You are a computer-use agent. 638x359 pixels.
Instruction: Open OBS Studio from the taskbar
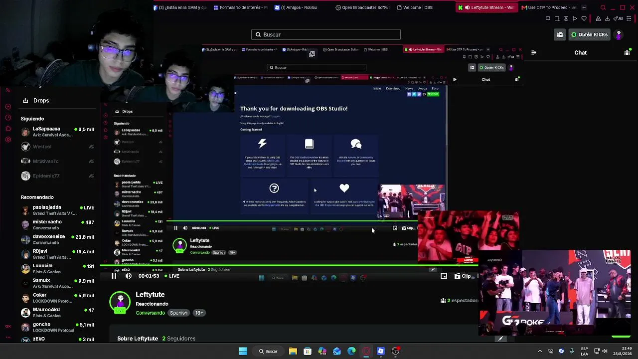tap(395, 351)
